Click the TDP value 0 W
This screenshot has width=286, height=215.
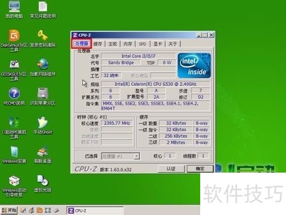coord(166,62)
